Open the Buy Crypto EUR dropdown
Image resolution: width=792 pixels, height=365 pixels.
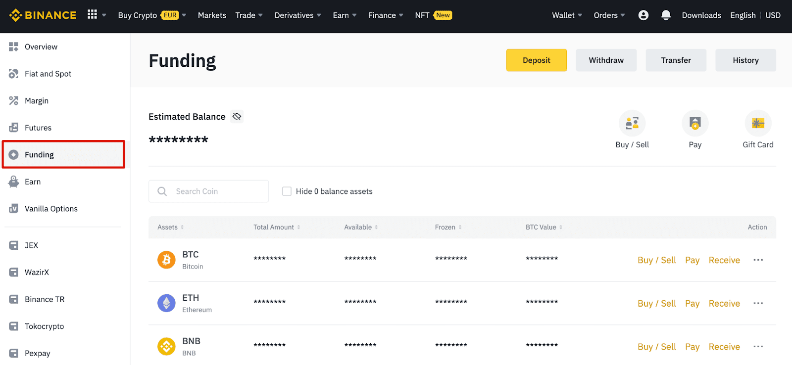click(x=152, y=15)
